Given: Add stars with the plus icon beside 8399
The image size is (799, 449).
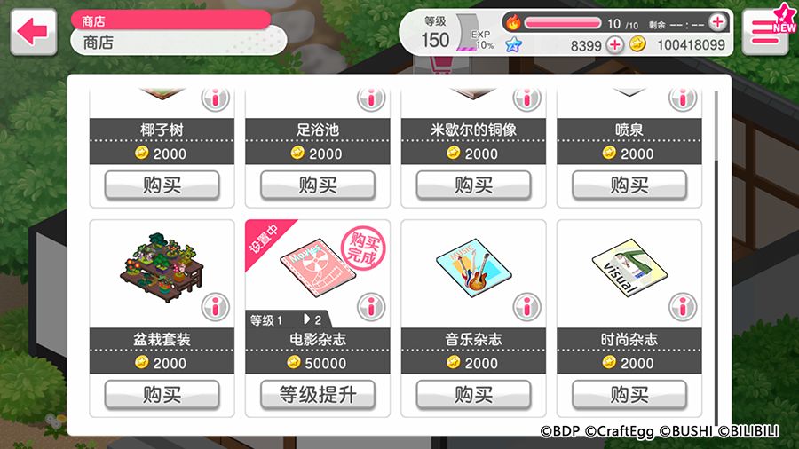Looking at the screenshot, I should tap(614, 44).
